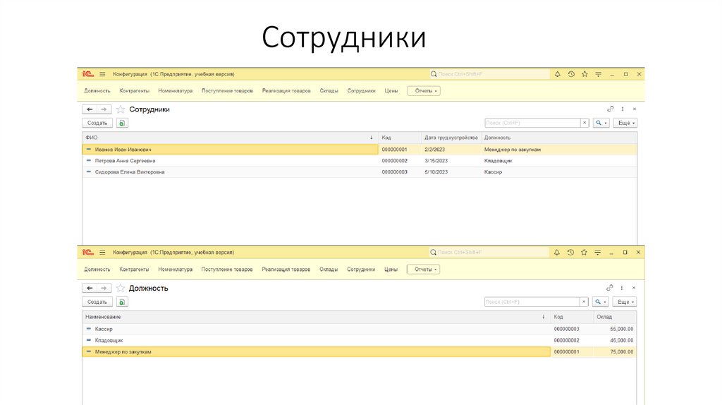Open Цены section in upper window
722x405 pixels.
pyautogui.click(x=391, y=91)
